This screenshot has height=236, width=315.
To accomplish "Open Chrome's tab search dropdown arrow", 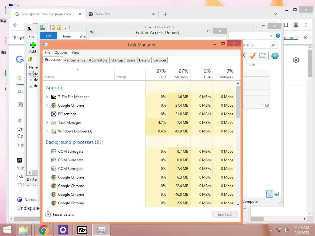I will pyautogui.click(x=275, y=14).
